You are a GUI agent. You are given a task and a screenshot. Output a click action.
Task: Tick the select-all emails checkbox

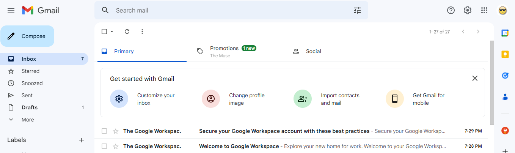tap(104, 32)
